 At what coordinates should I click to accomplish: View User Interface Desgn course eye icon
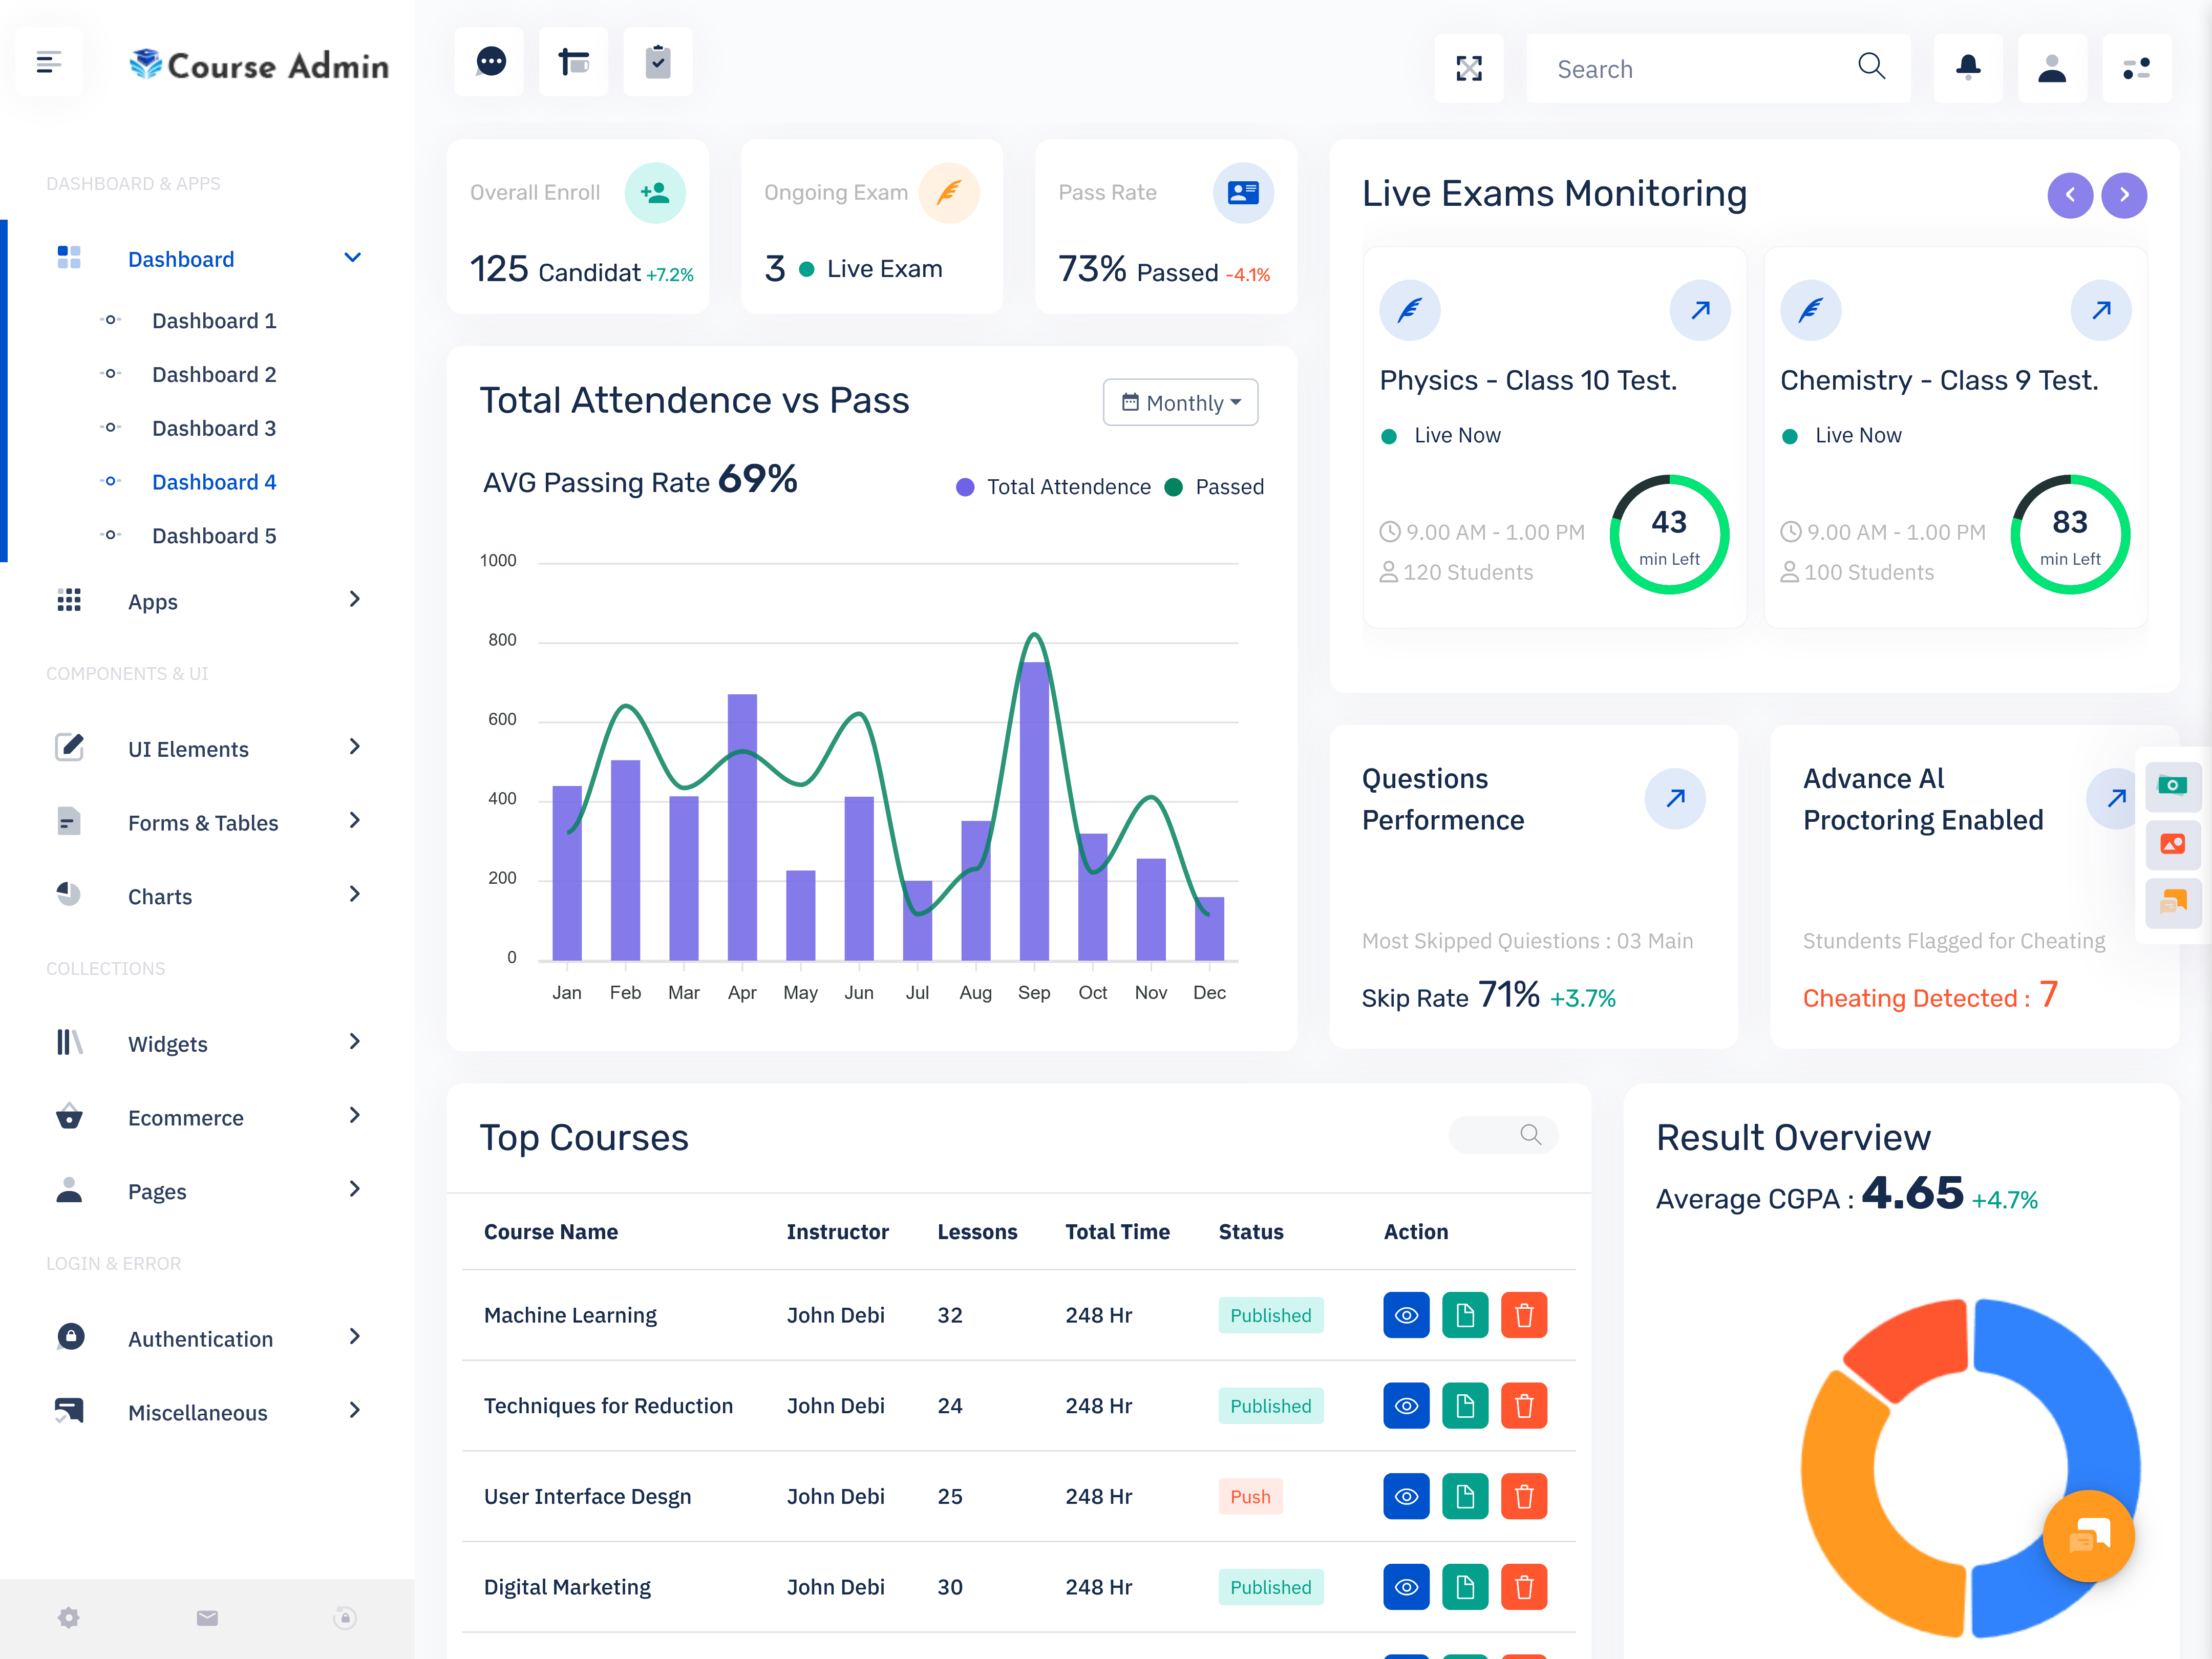coord(1406,1496)
